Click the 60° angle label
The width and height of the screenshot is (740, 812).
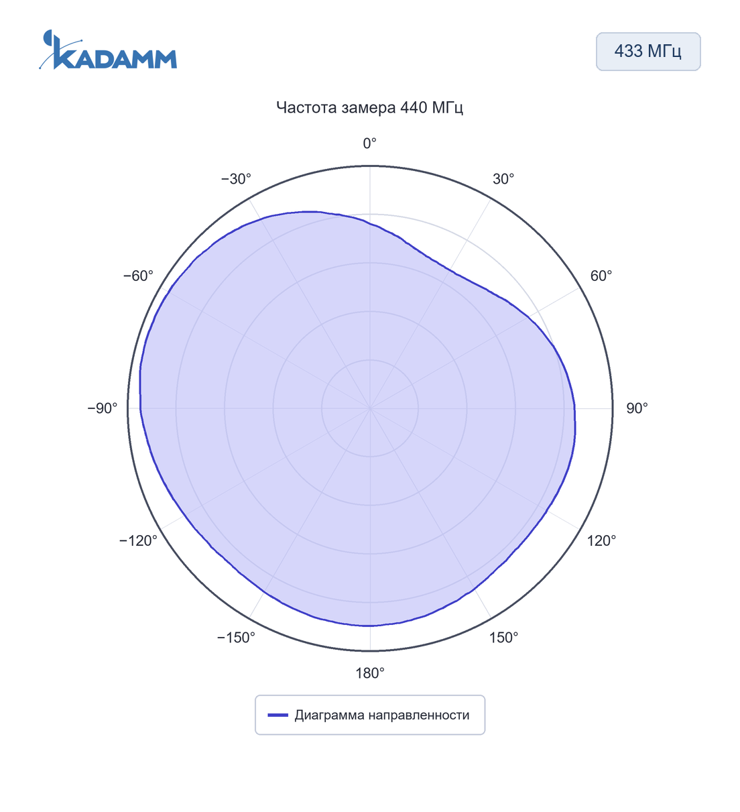point(601,276)
